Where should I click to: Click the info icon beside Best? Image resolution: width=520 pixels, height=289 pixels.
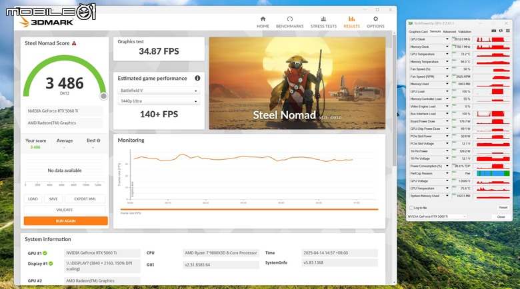(99, 141)
